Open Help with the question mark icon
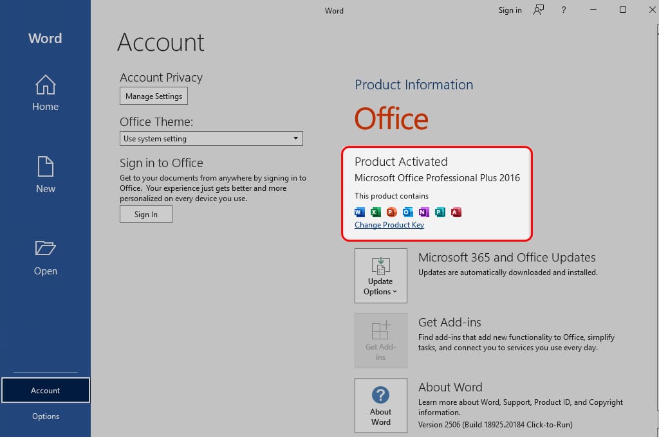 [564, 10]
